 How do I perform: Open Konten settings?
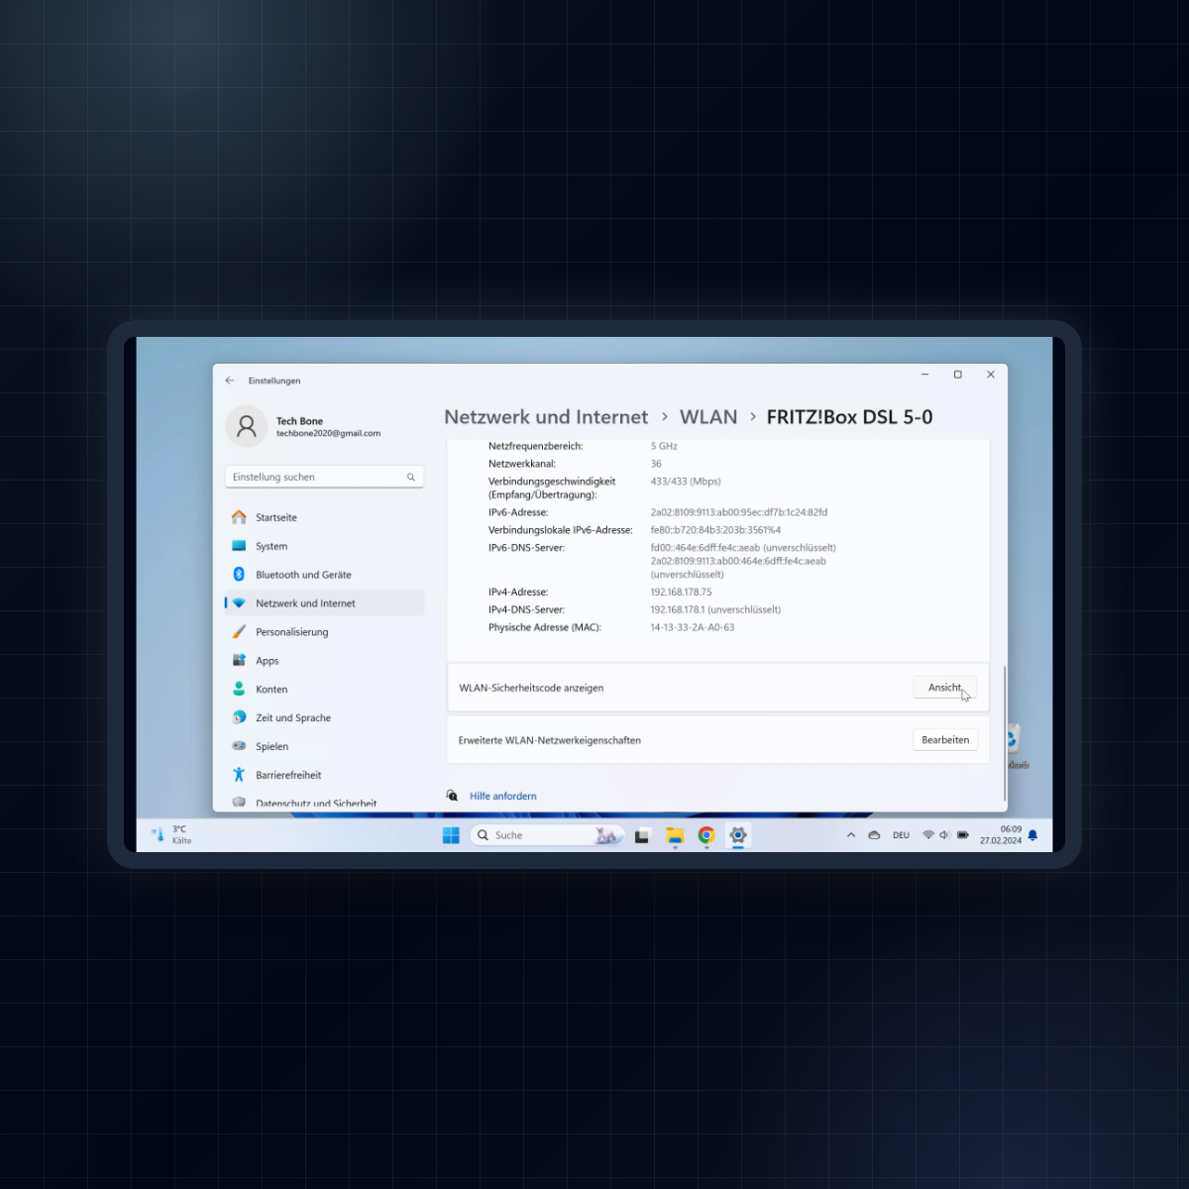(325, 690)
